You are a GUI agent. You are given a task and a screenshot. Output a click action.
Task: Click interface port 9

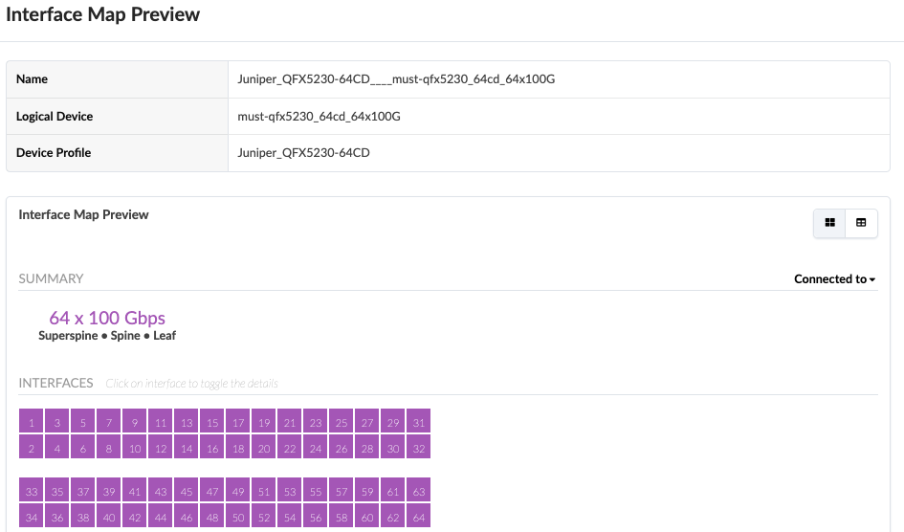(x=134, y=421)
